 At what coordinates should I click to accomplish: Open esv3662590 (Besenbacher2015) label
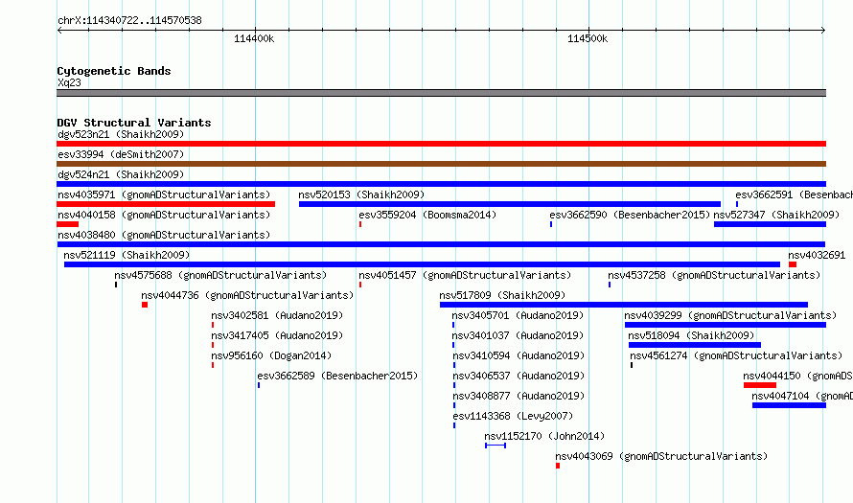click(x=630, y=215)
